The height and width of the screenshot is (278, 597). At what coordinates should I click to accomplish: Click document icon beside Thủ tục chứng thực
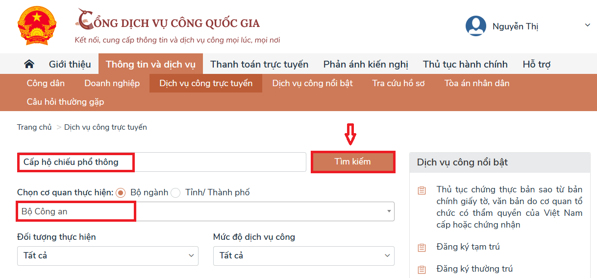click(422, 190)
